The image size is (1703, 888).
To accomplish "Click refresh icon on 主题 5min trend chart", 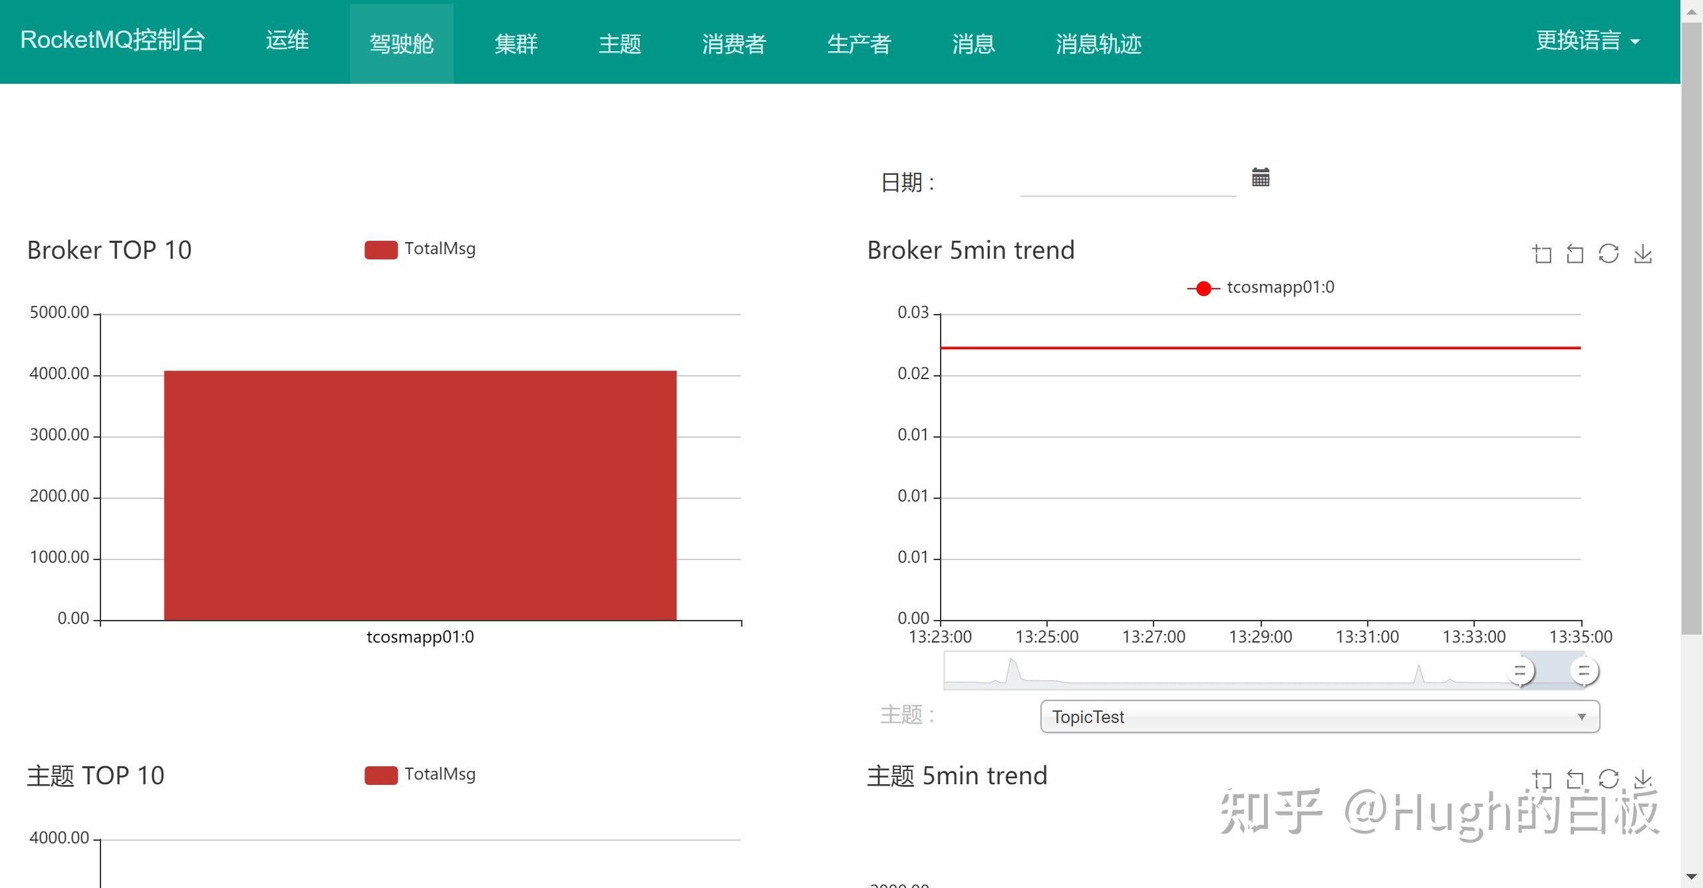I will 1610,778.
